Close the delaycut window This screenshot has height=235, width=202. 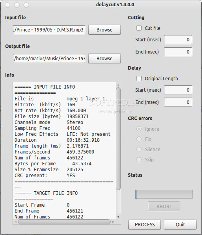7,5
